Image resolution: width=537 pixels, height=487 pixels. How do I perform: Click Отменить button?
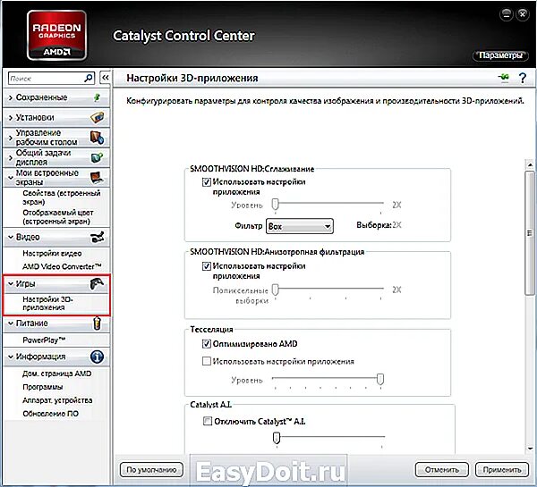pyautogui.click(x=442, y=469)
